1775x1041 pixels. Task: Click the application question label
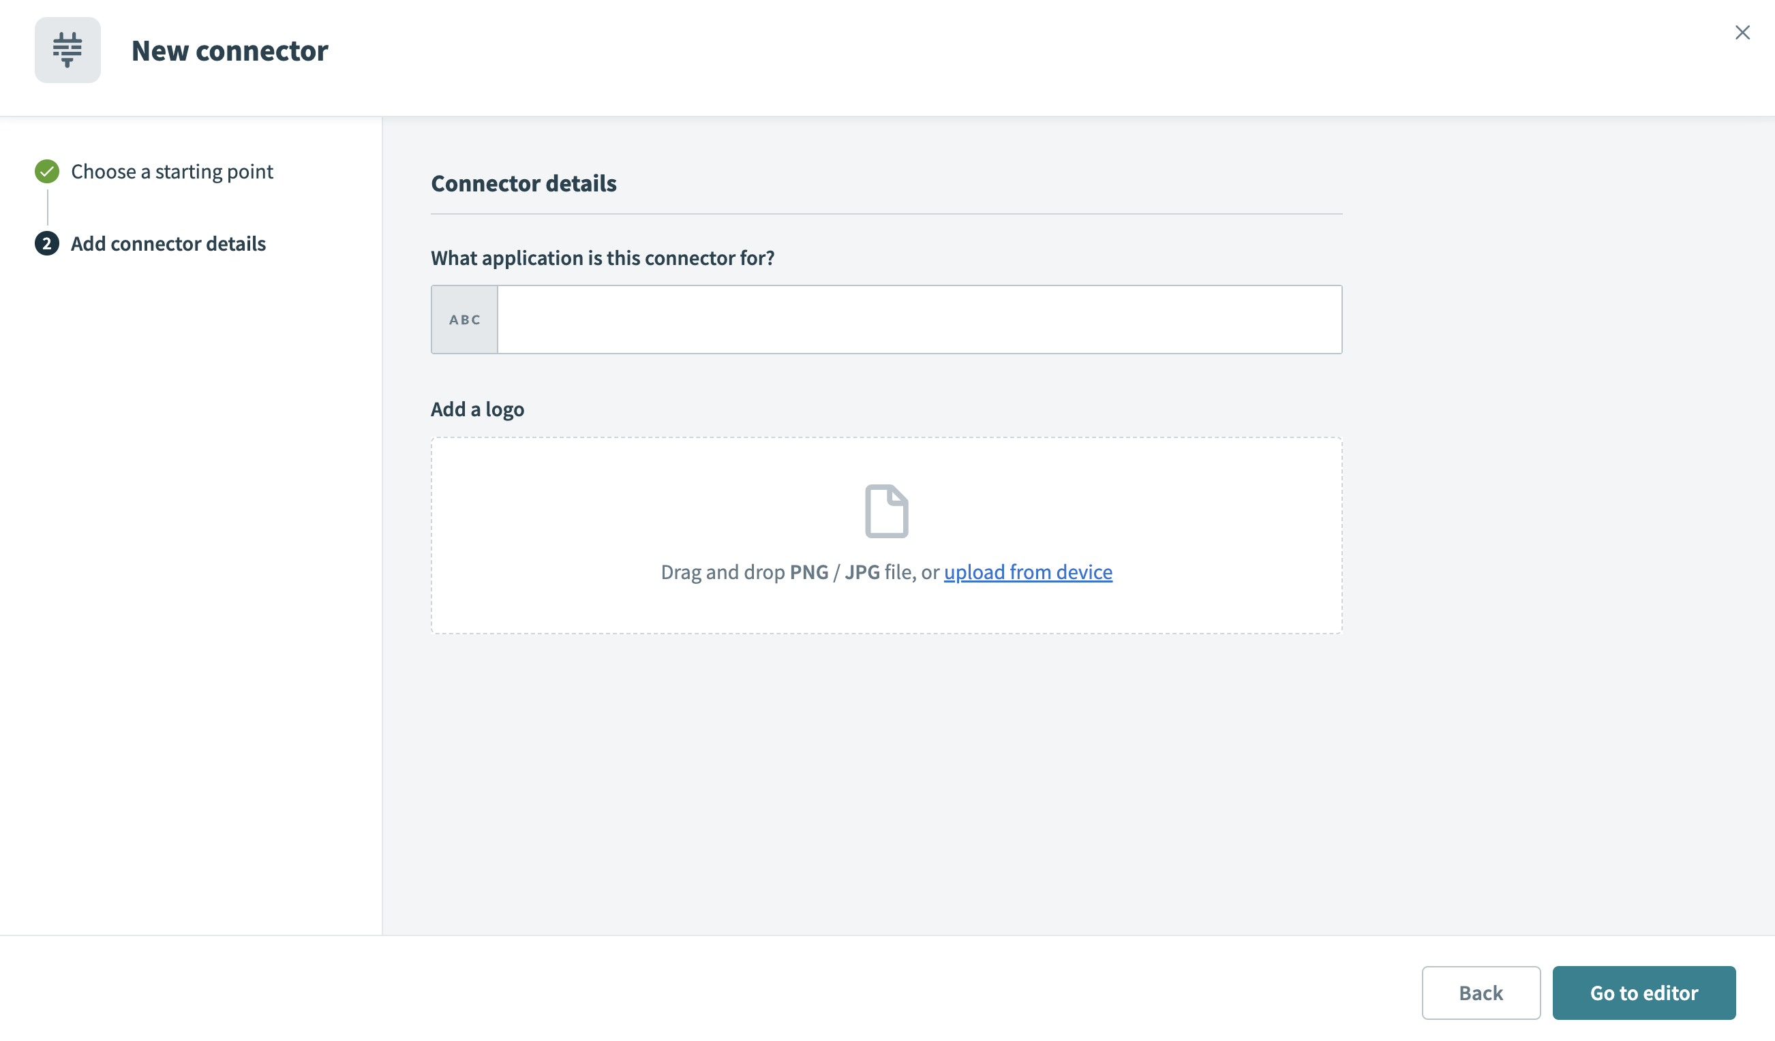(x=603, y=258)
